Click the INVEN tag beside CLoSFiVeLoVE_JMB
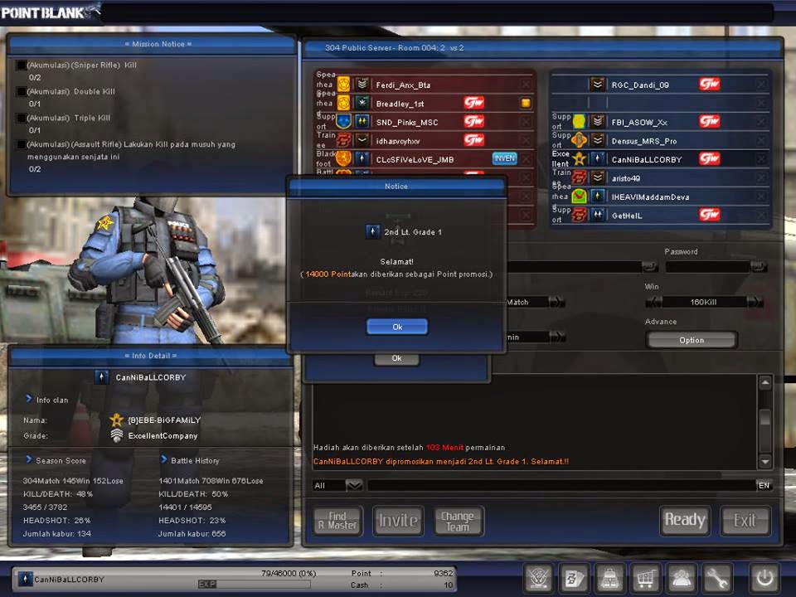 [x=504, y=158]
